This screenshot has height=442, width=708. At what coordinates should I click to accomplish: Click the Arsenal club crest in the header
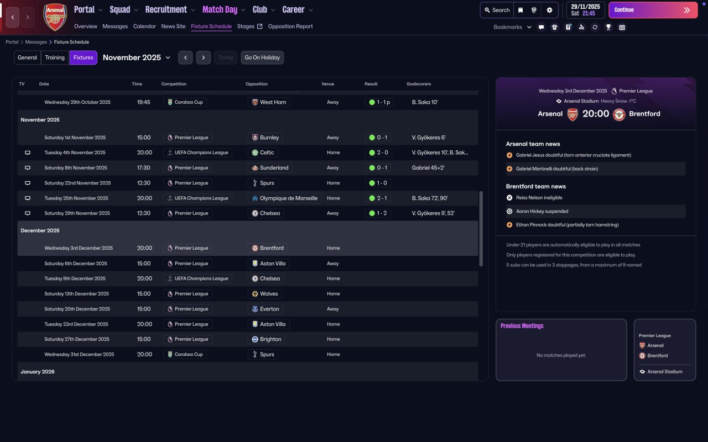coord(55,17)
